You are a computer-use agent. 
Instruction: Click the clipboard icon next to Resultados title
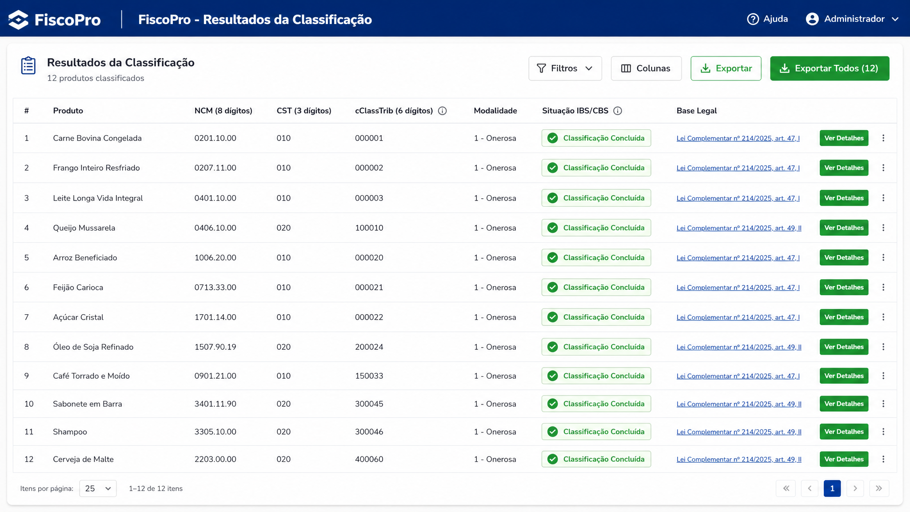pos(28,66)
